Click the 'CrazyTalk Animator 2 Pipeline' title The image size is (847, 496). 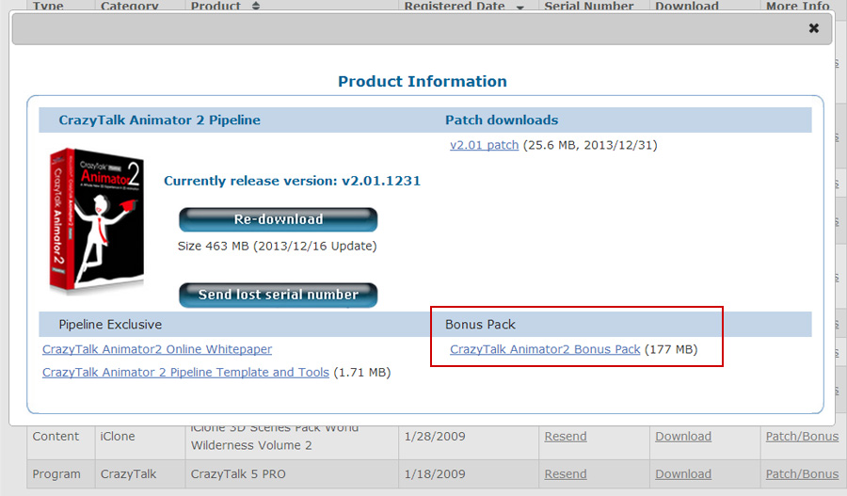click(x=159, y=120)
